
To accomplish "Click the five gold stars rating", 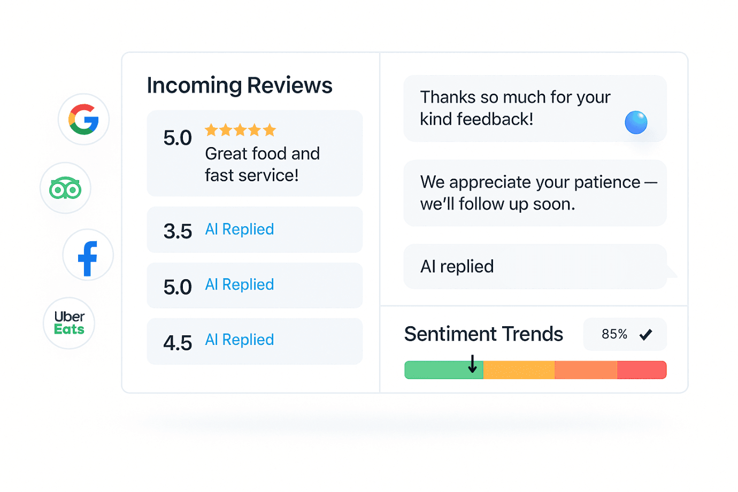I will pyautogui.click(x=240, y=130).
